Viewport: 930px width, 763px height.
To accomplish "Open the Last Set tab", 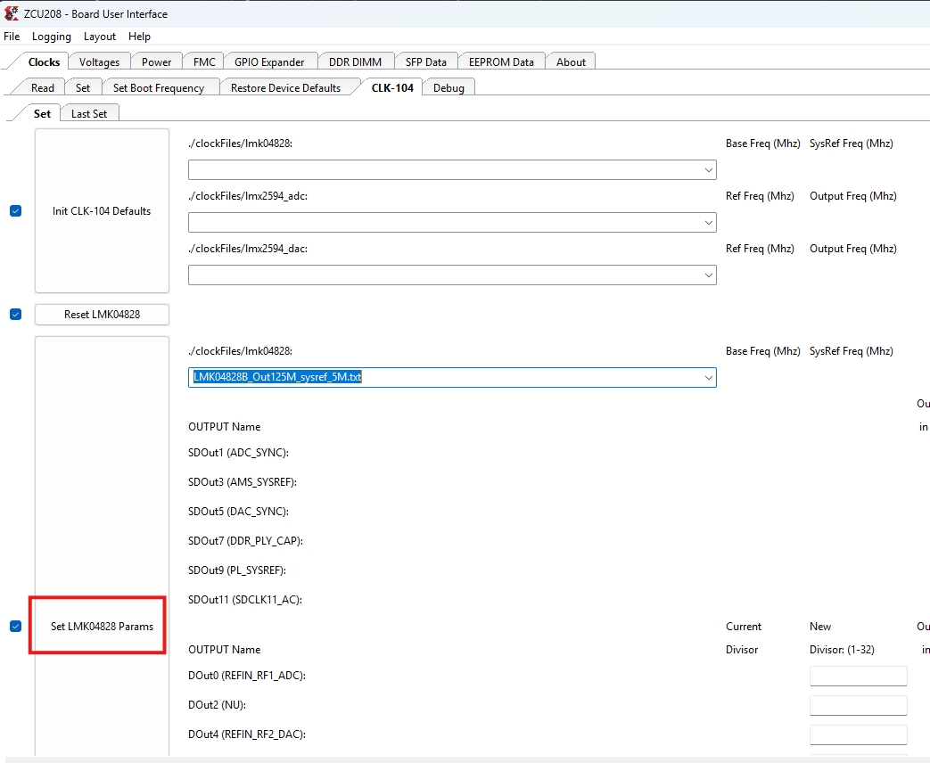I will 89,113.
